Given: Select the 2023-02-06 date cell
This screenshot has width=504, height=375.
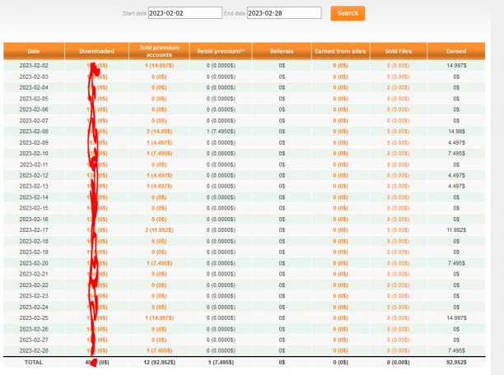Looking at the screenshot, I should click(x=34, y=109).
